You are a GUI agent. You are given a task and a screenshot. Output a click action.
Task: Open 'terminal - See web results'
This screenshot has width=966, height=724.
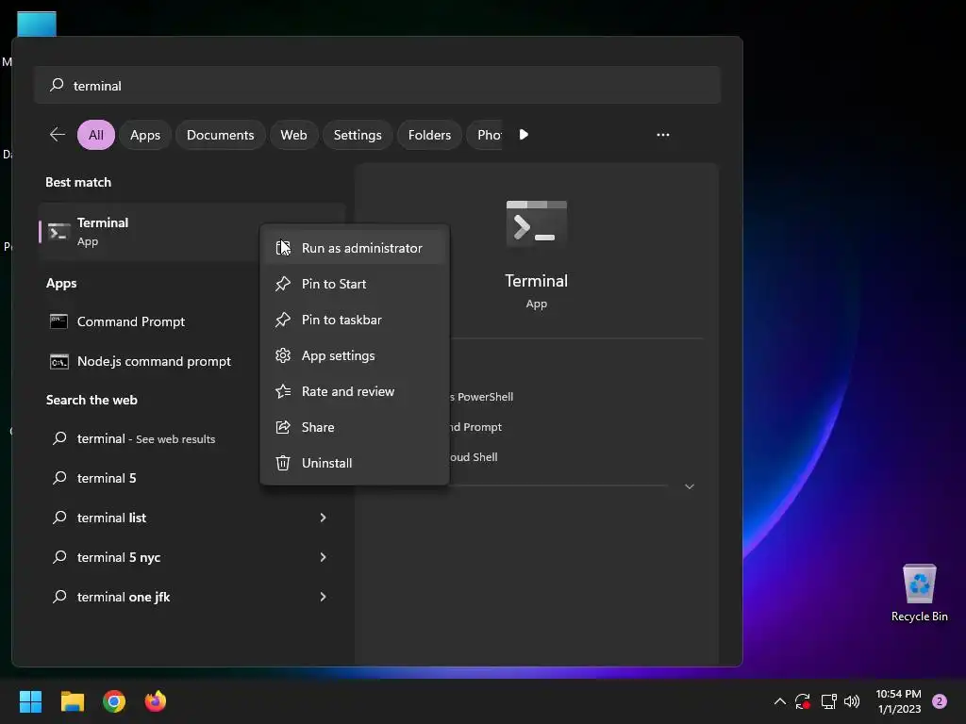coord(149,438)
